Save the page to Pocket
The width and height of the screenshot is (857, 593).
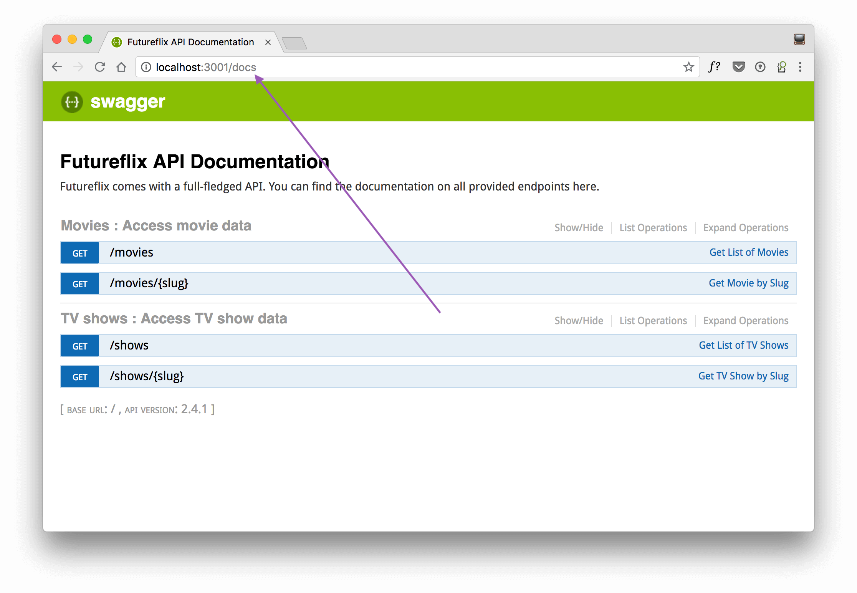[738, 67]
